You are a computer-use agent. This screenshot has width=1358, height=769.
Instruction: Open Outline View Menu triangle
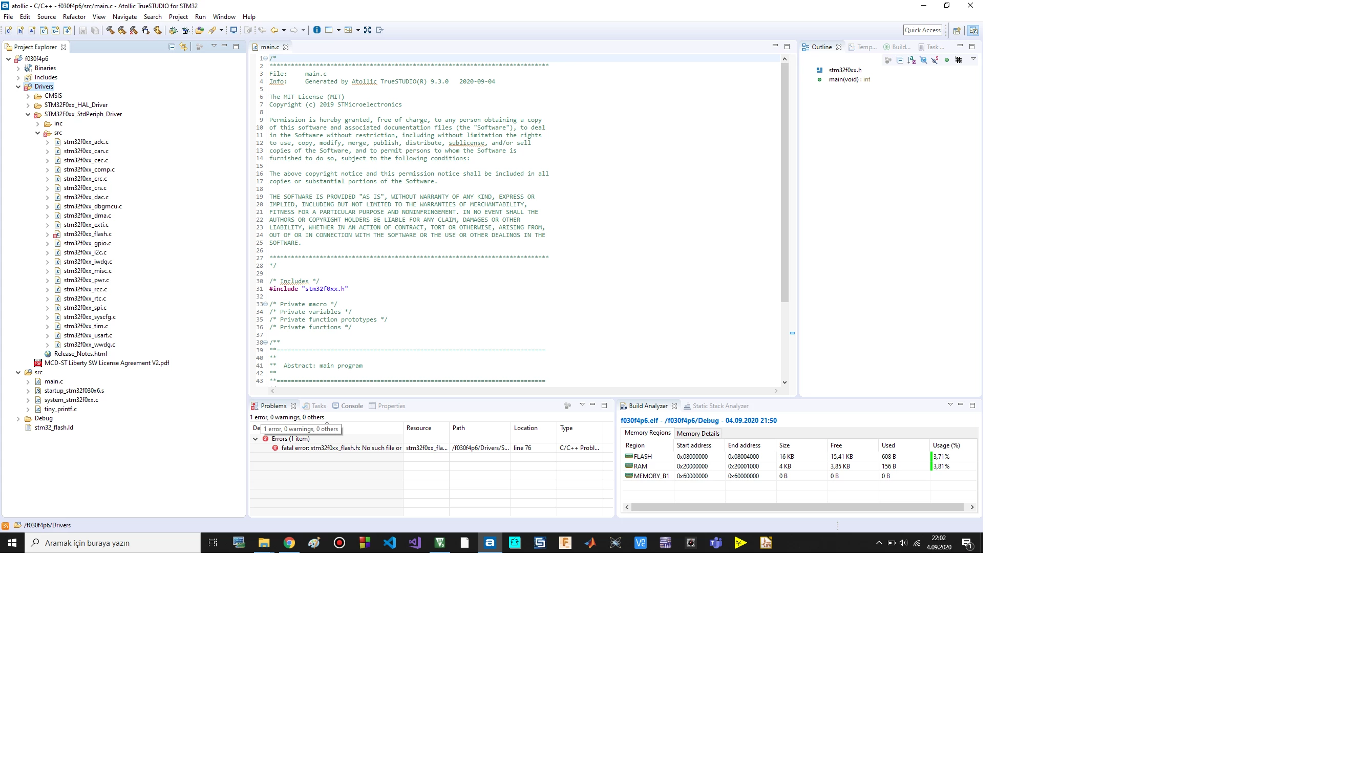point(973,59)
